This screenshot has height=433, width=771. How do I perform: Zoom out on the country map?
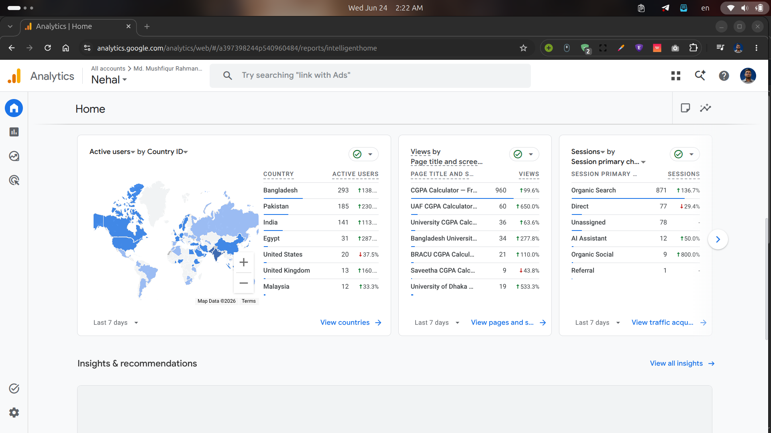point(244,283)
